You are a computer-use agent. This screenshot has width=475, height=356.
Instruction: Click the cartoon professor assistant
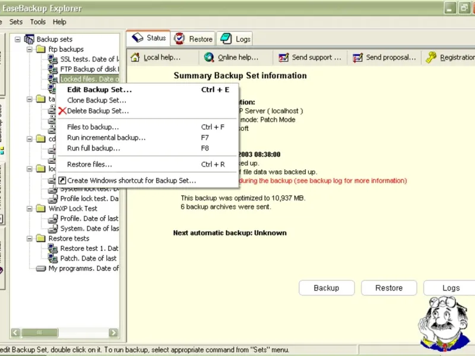(445, 324)
